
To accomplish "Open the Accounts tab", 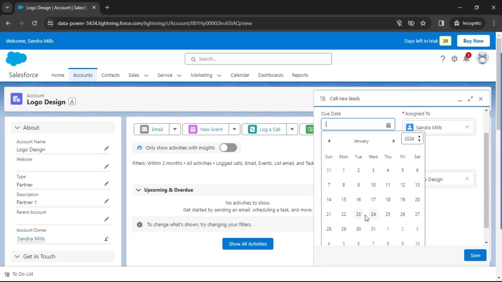I will tap(83, 75).
